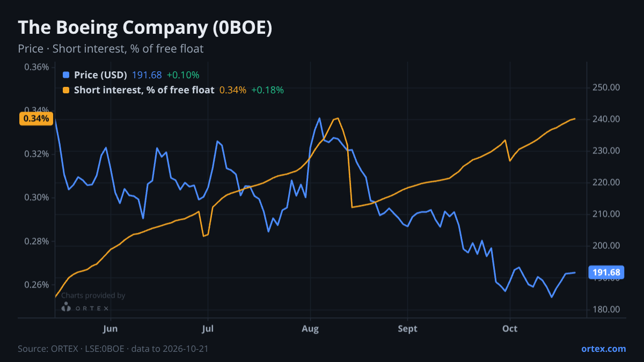The width and height of the screenshot is (644, 362).
Task: Click the +0.10% price change value
Action: [183, 75]
